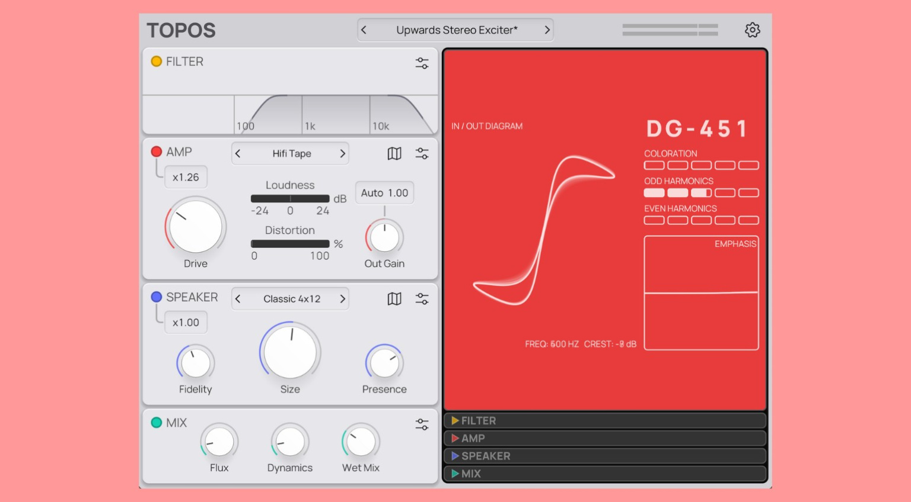The image size is (911, 502).
Task: Open FILTER section advanced sliders icon
Action: [422, 63]
